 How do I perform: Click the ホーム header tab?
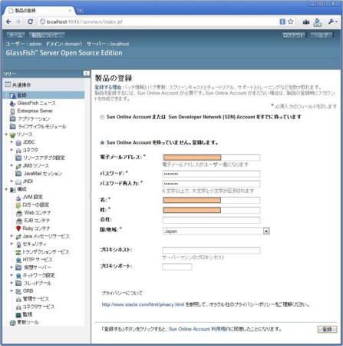[x=15, y=35]
